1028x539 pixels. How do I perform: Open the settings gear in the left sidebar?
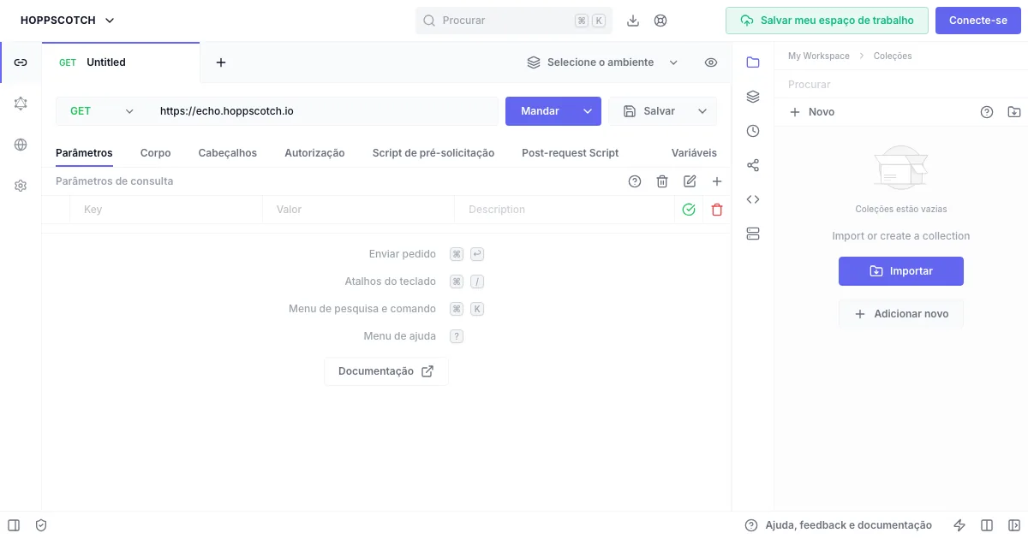(21, 186)
